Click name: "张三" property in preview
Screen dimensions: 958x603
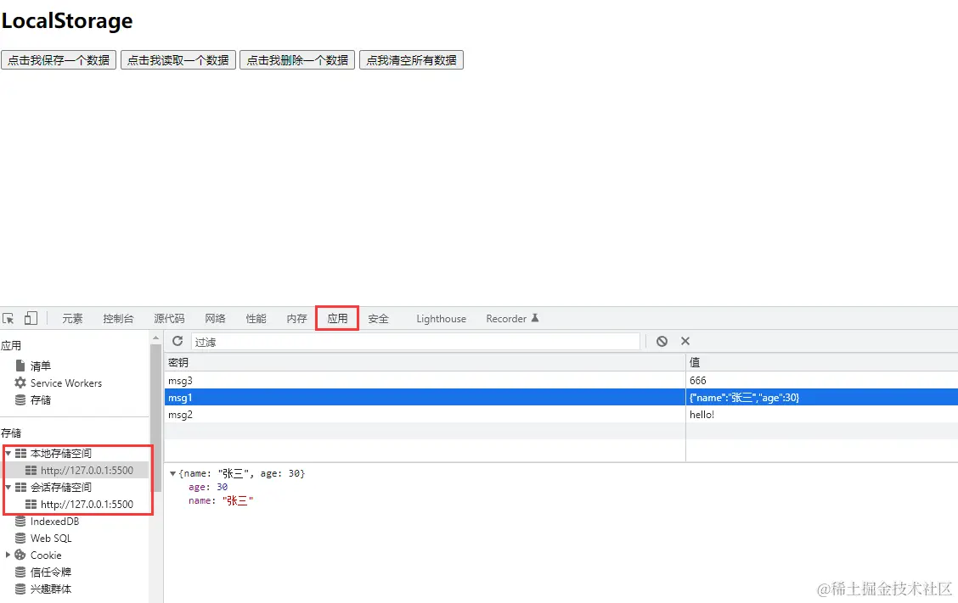click(x=221, y=500)
